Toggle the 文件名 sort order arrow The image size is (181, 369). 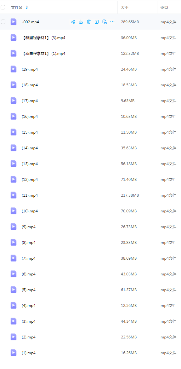pyautogui.click(x=26, y=8)
